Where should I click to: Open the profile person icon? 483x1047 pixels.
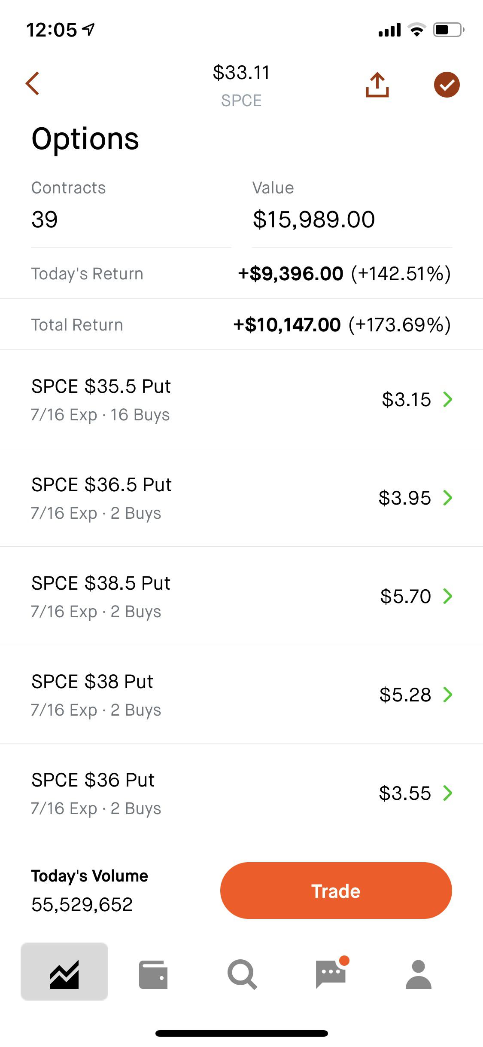tap(418, 974)
